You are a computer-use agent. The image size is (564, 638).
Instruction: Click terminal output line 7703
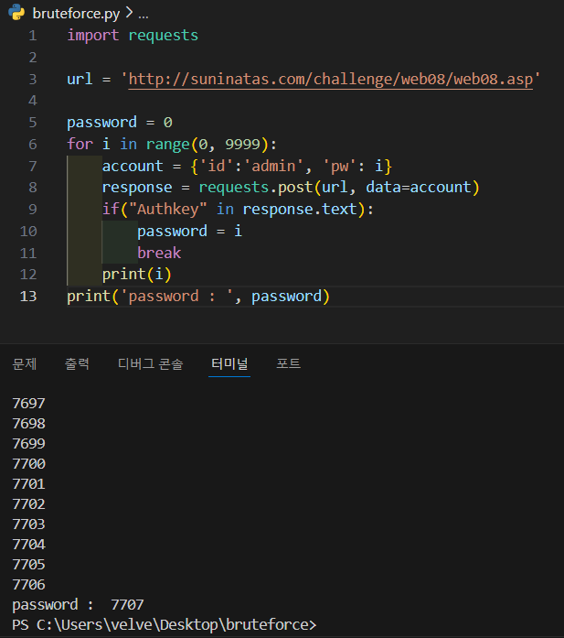[29, 524]
